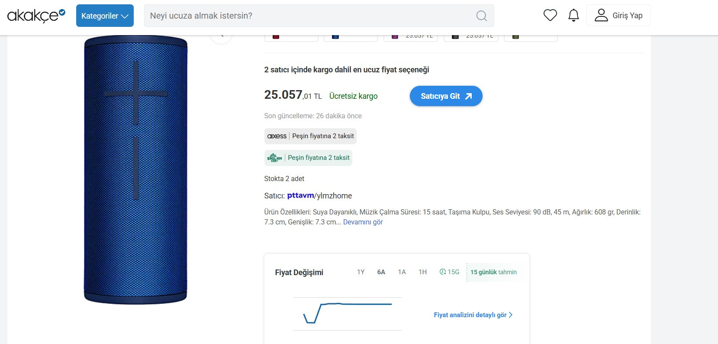Open the pttavm seller link
This screenshot has height=344, width=718.
click(300, 195)
